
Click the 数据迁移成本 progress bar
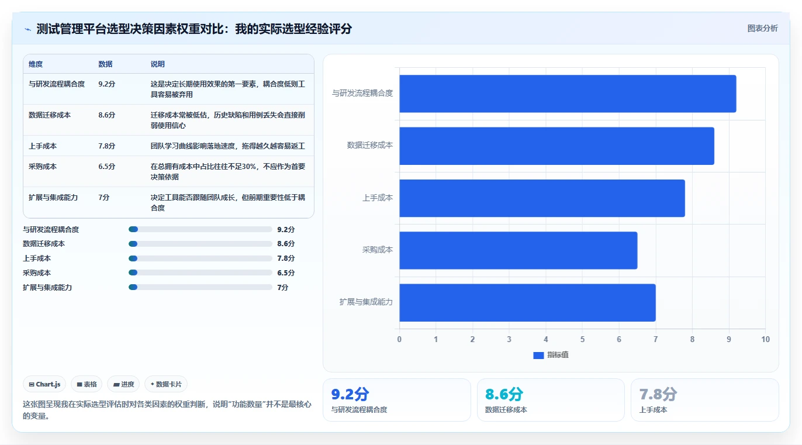(200, 244)
